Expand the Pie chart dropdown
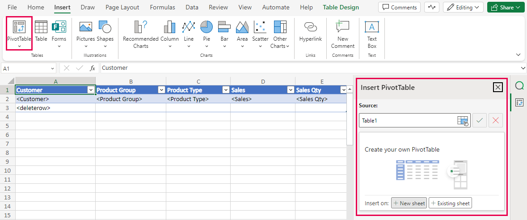The width and height of the screenshot is (527, 220). (x=207, y=46)
